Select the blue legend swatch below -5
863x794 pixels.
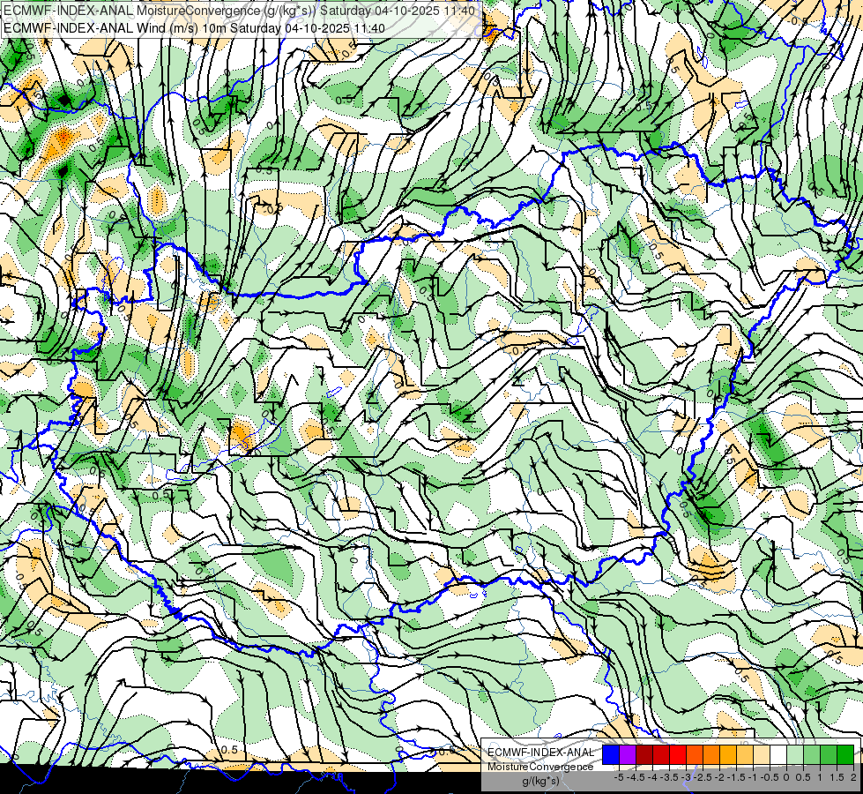click(x=611, y=754)
